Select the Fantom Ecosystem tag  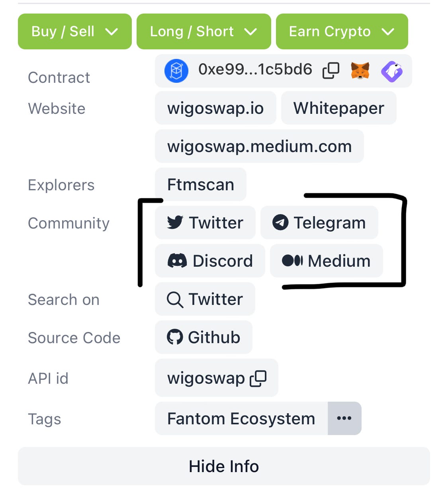pos(241,418)
